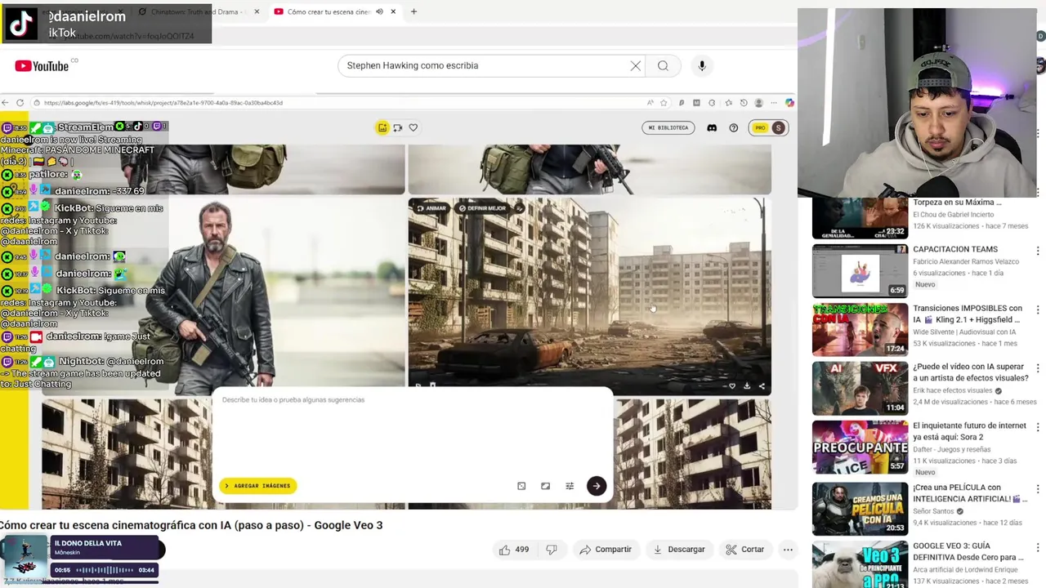Click the edit pencil icon next to Definir Mejor
The width and height of the screenshot is (1046, 588).
pos(520,208)
